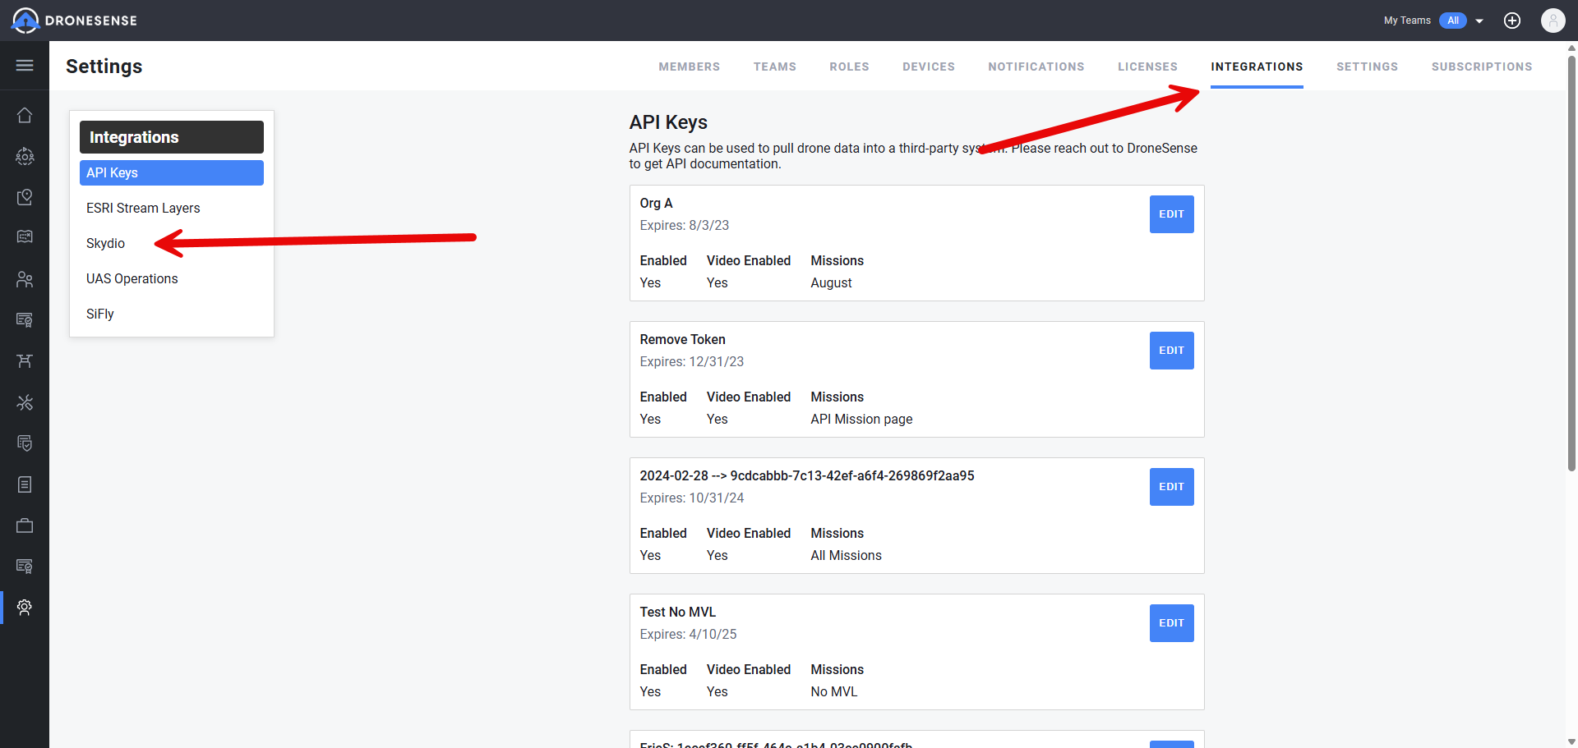Click the Remove Token key name
This screenshot has width=1578, height=748.
tap(682, 339)
